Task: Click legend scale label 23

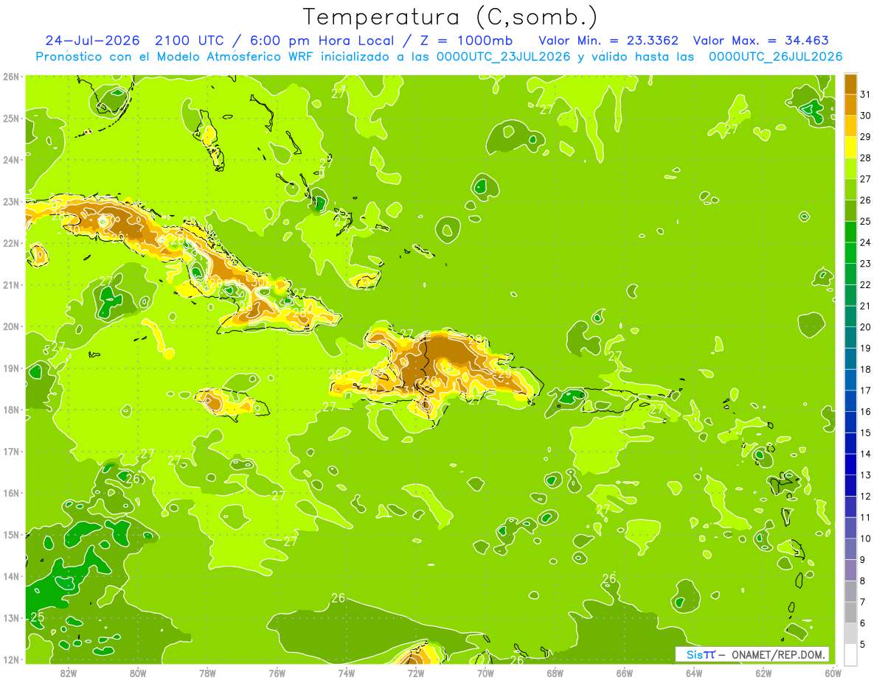Action: tap(865, 264)
